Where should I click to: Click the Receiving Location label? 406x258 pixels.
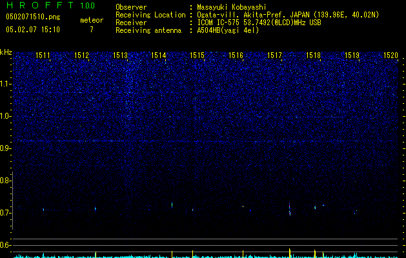tap(150, 15)
